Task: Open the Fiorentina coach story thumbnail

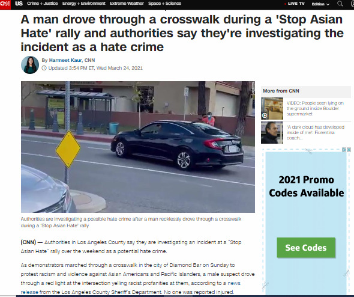Action: click(272, 132)
